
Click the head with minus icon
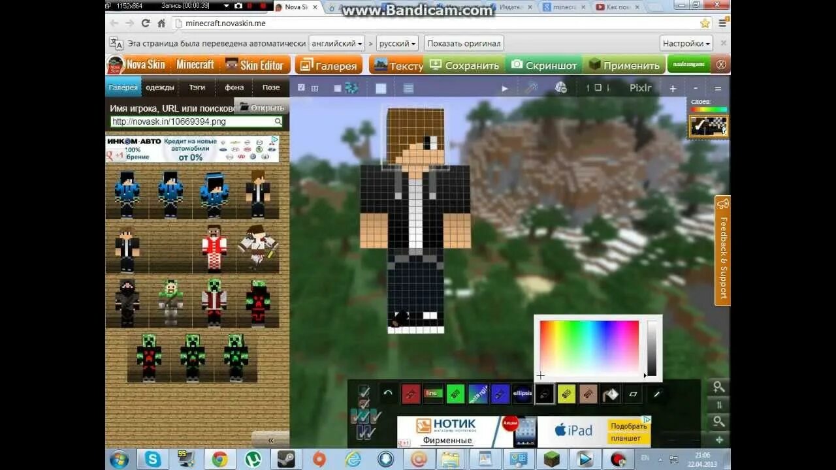560,87
